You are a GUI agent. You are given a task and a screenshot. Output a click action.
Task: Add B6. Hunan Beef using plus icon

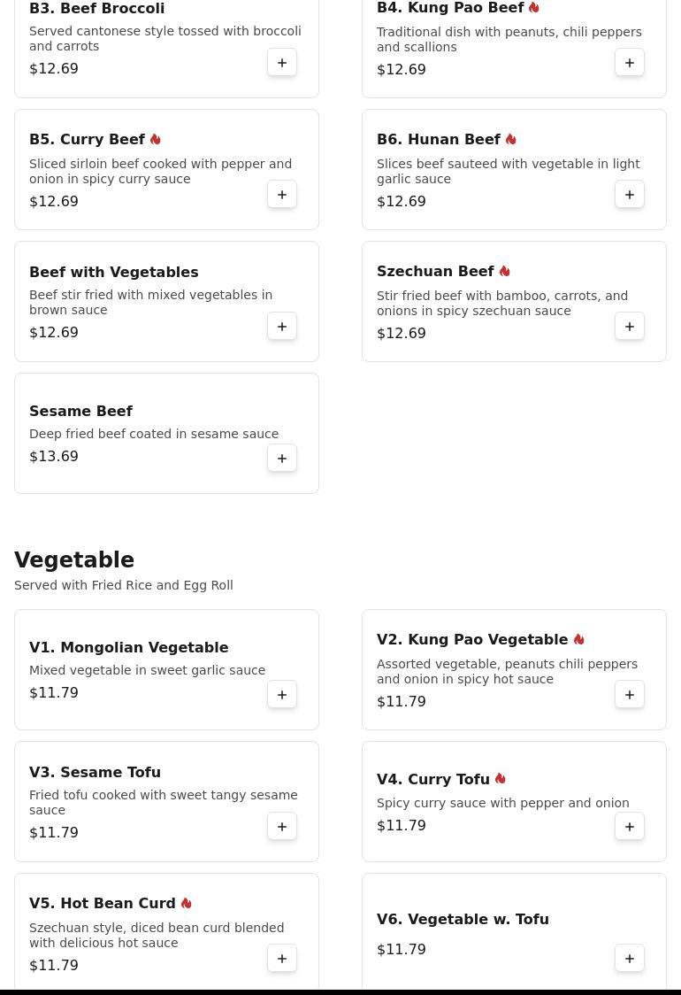(x=630, y=195)
